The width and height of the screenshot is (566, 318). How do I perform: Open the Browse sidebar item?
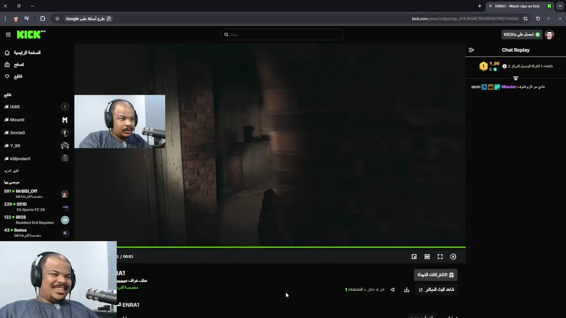[x=14, y=64]
